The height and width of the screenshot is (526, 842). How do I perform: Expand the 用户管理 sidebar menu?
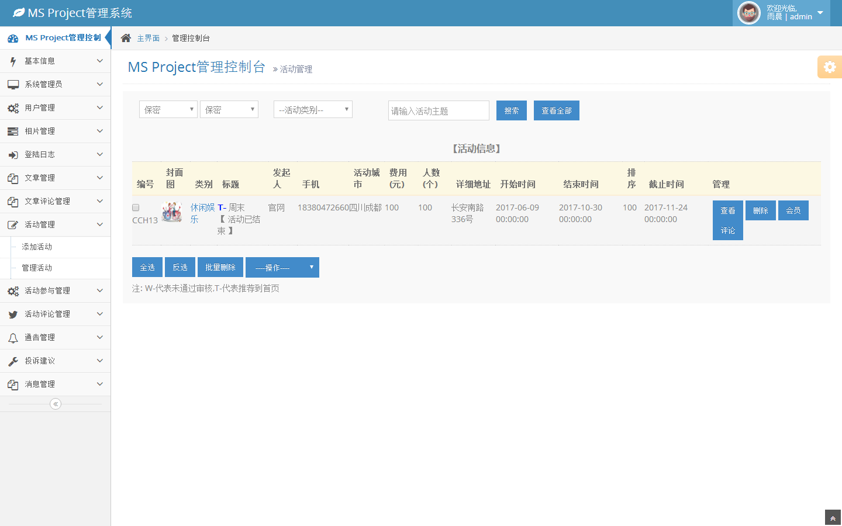56,108
